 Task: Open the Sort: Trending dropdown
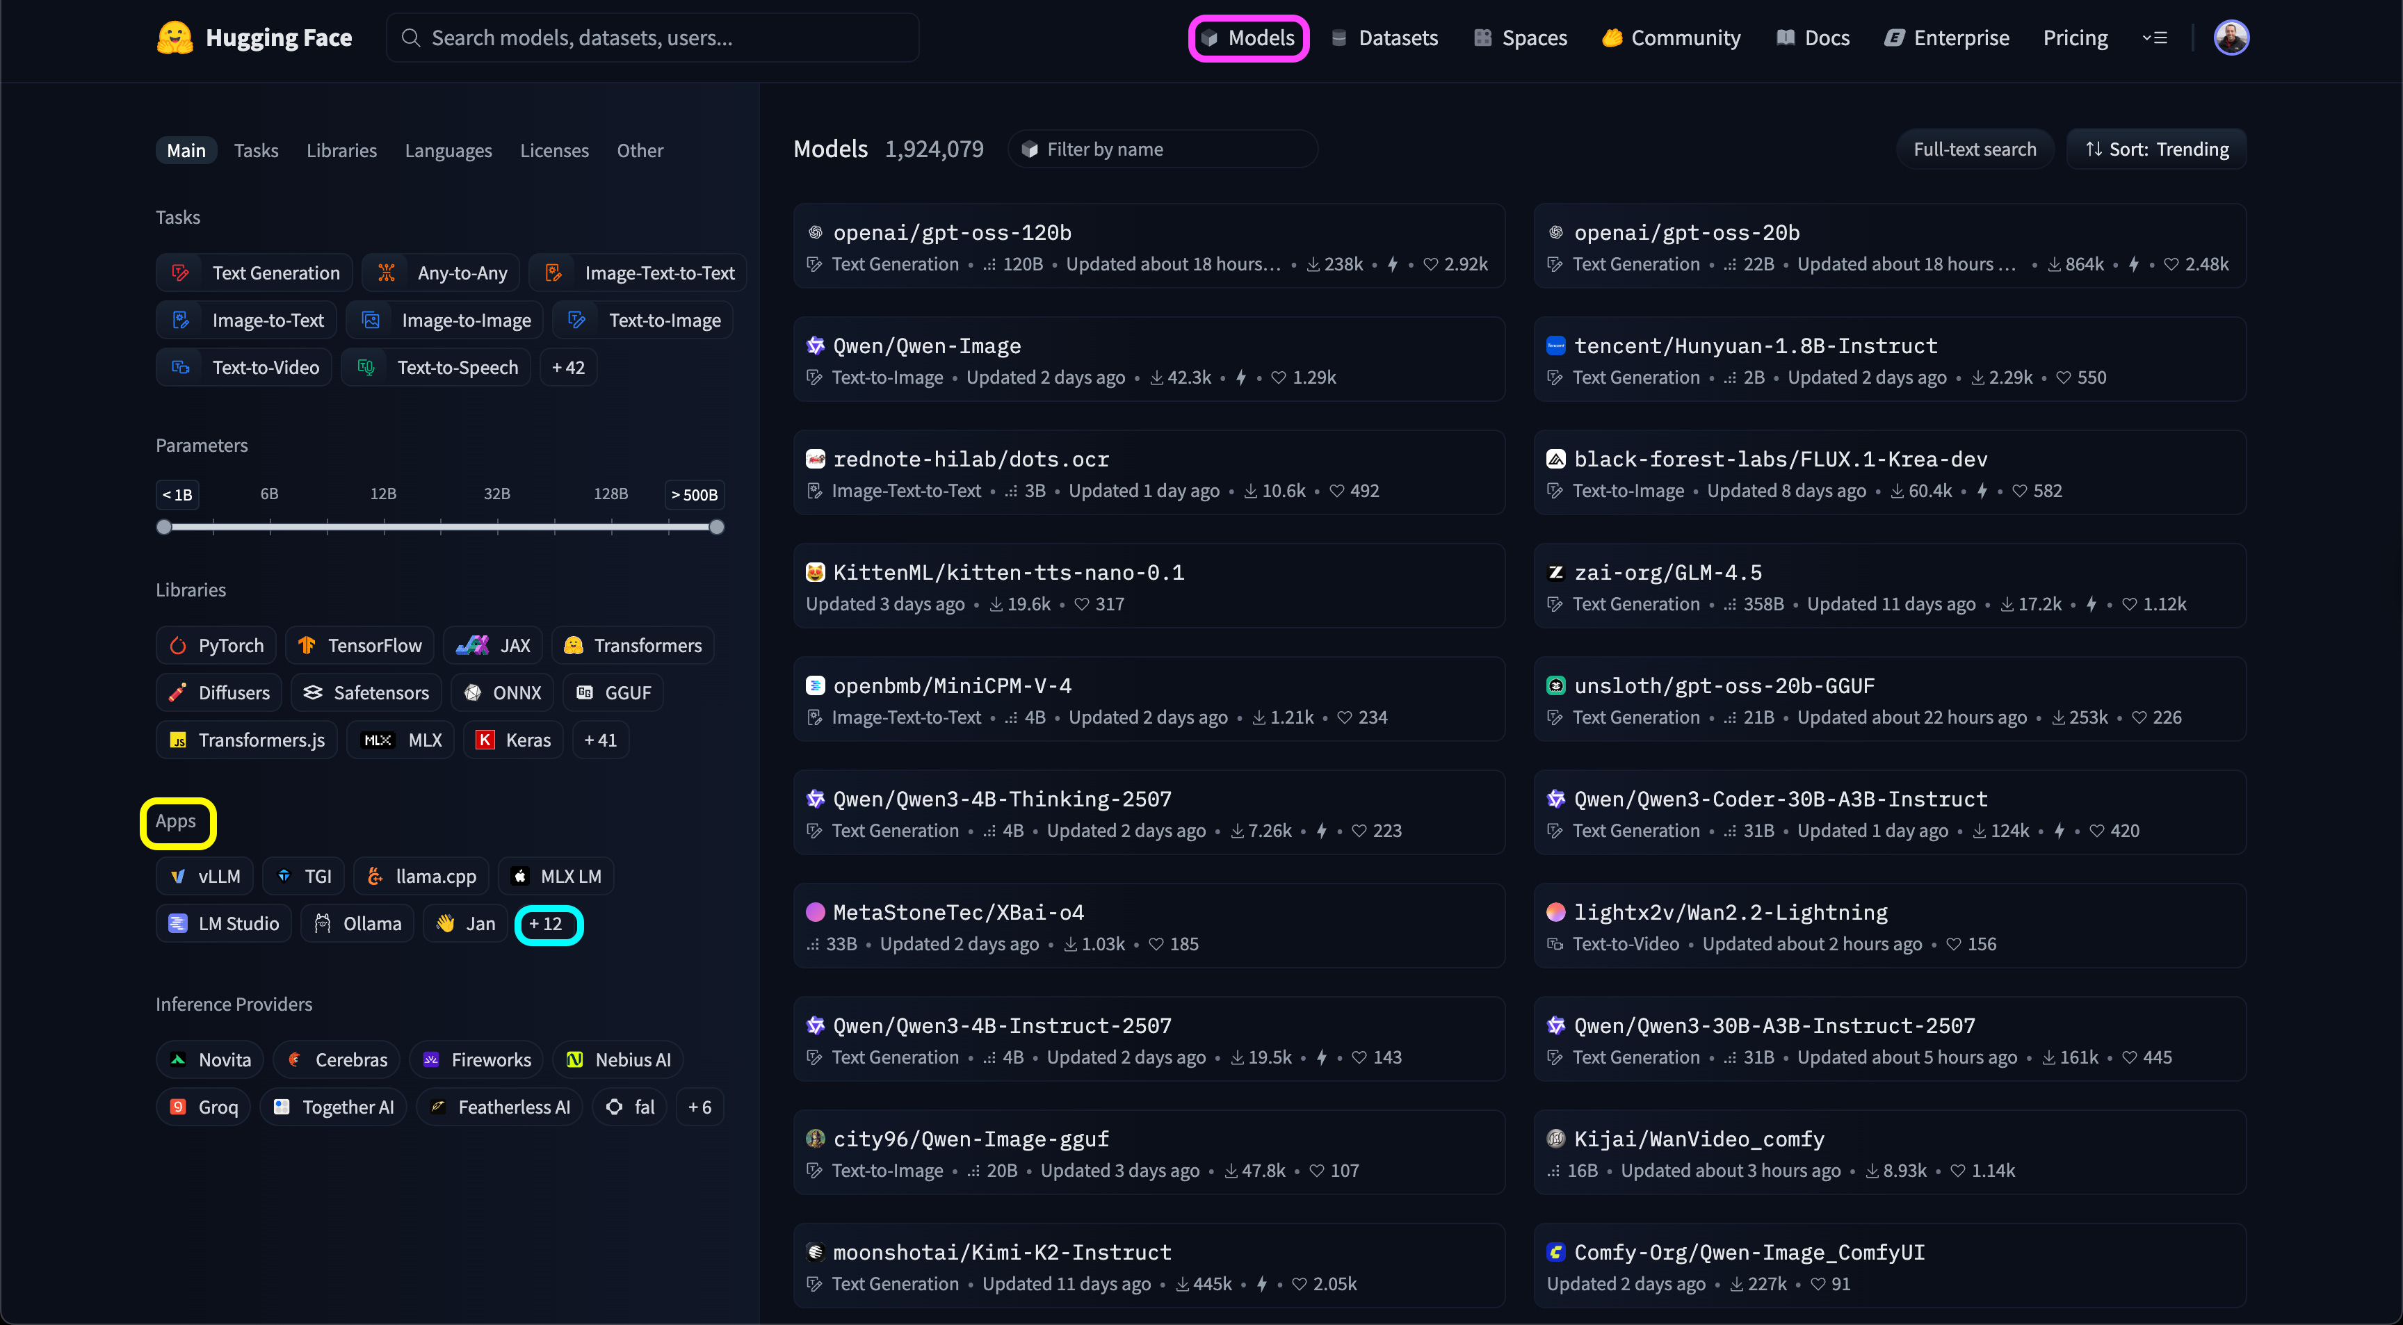click(x=2157, y=149)
